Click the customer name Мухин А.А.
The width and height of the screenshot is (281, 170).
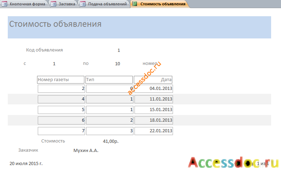(x=86, y=151)
